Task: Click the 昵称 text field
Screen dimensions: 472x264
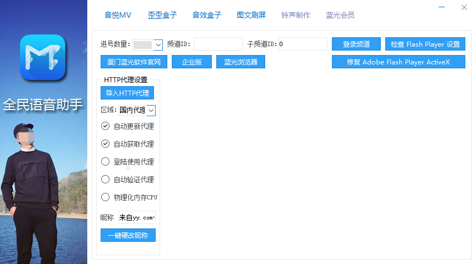Action: click(137, 217)
